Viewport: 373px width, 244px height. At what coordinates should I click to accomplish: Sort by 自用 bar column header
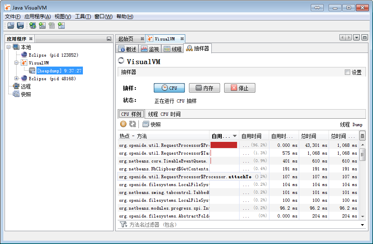224,136
